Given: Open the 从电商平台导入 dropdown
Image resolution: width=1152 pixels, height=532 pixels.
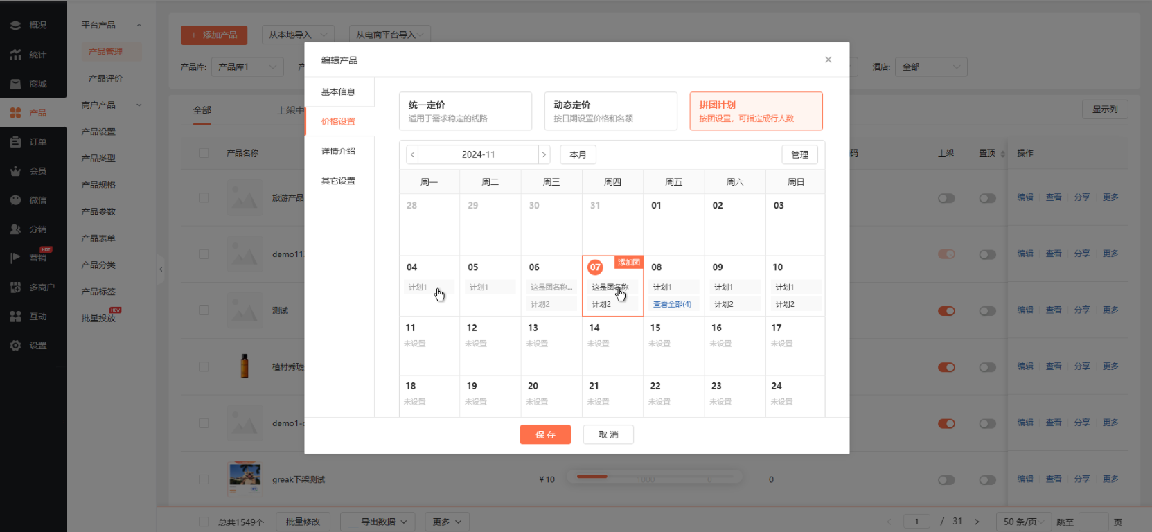Looking at the screenshot, I should pyautogui.click(x=390, y=35).
